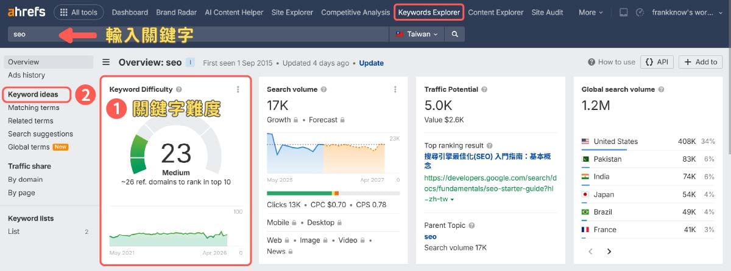
Task: Open Content Explorer in top navigation
Action: (495, 12)
